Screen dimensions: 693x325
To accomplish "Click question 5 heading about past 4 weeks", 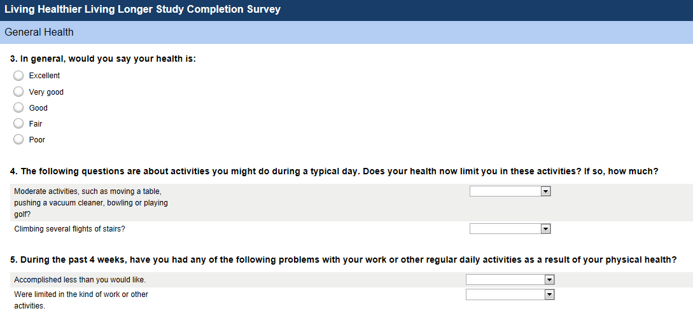I will 343,260.
